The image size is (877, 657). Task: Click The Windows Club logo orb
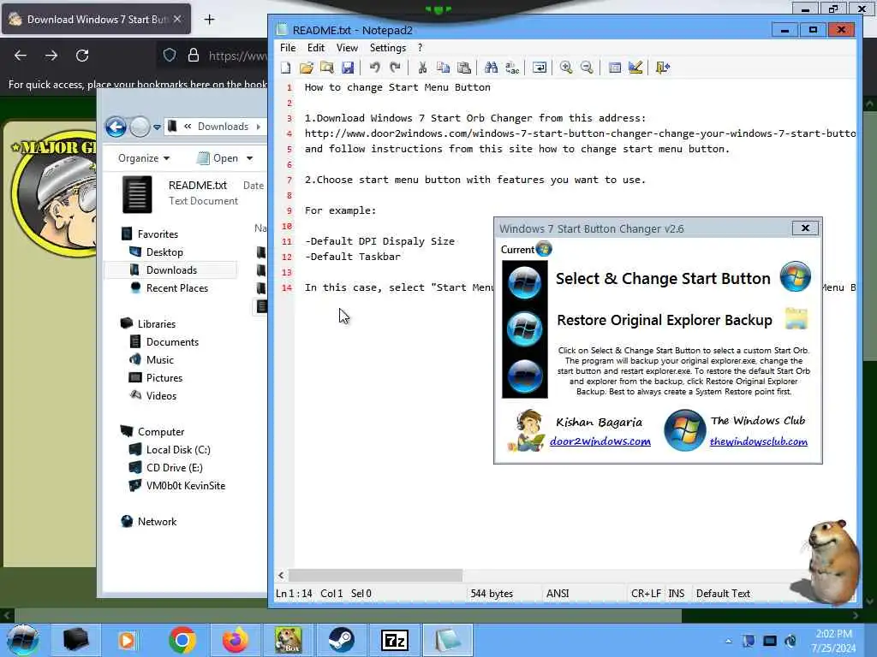pyautogui.click(x=684, y=430)
